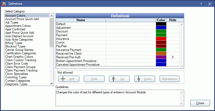215x111 pixels.
Task: Select the Discount row's green color swatch
Action: click(x=161, y=31)
